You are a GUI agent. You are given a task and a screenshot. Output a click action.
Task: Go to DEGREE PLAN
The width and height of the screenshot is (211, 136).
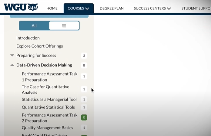pyautogui.click(x=112, y=8)
